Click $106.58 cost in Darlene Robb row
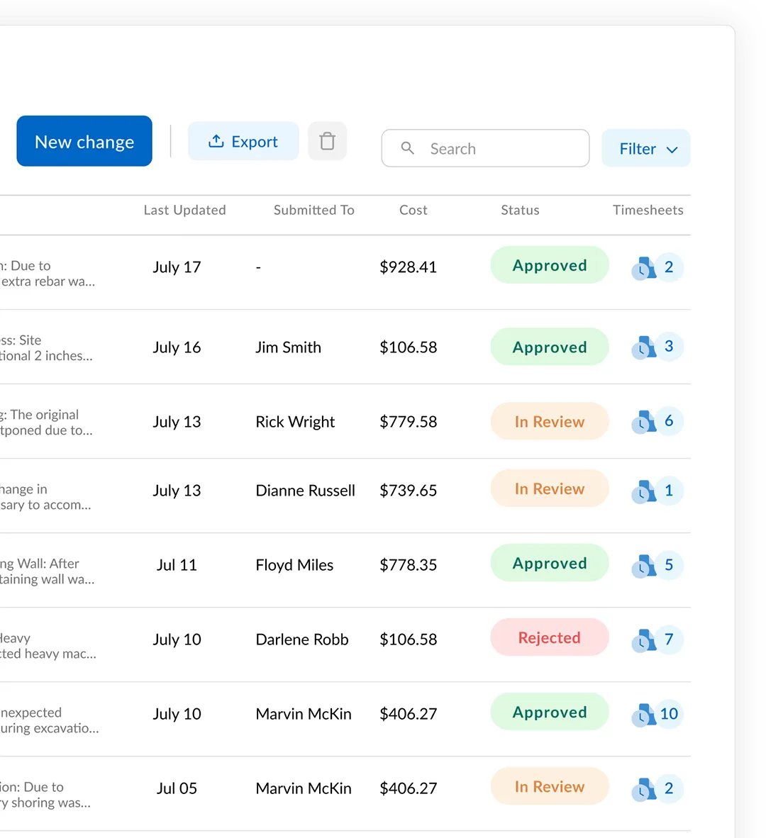 tap(409, 639)
